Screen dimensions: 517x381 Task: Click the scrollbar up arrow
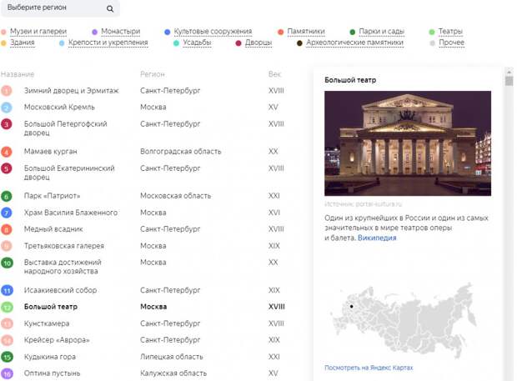(509, 71)
